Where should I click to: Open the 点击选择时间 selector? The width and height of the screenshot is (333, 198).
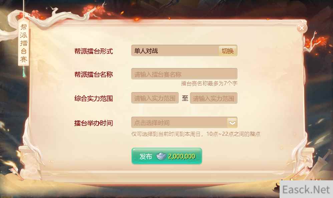(x=184, y=123)
